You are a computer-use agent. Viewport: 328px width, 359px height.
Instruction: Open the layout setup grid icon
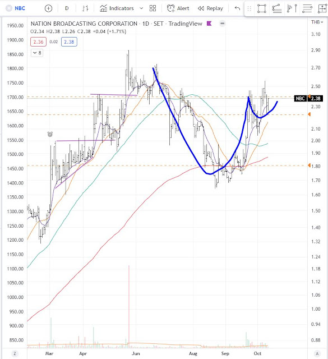153,8
